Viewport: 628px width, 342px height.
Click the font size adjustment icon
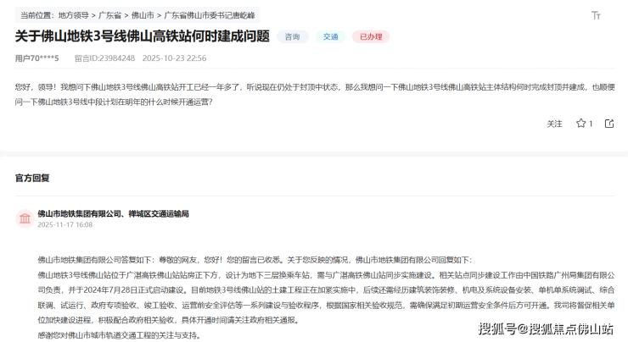tap(596, 15)
